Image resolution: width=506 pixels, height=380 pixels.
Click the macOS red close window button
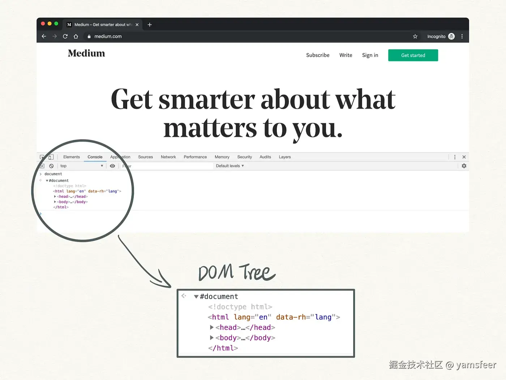tap(43, 24)
